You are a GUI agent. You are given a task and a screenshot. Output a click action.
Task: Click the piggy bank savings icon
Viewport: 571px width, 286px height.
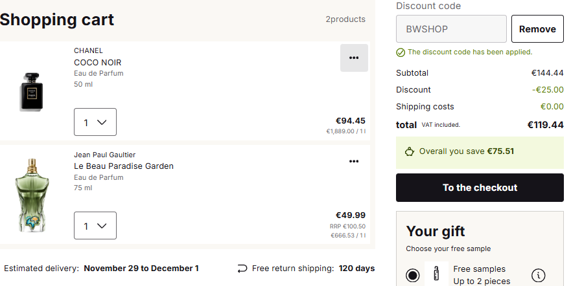click(410, 151)
